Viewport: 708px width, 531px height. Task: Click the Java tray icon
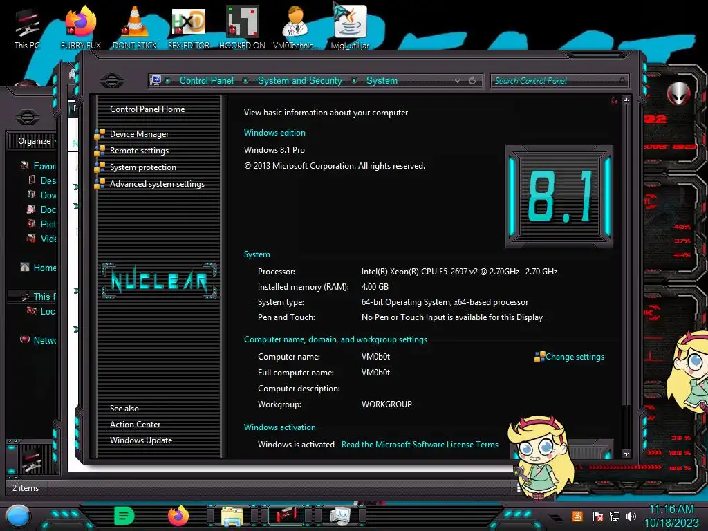(x=577, y=516)
